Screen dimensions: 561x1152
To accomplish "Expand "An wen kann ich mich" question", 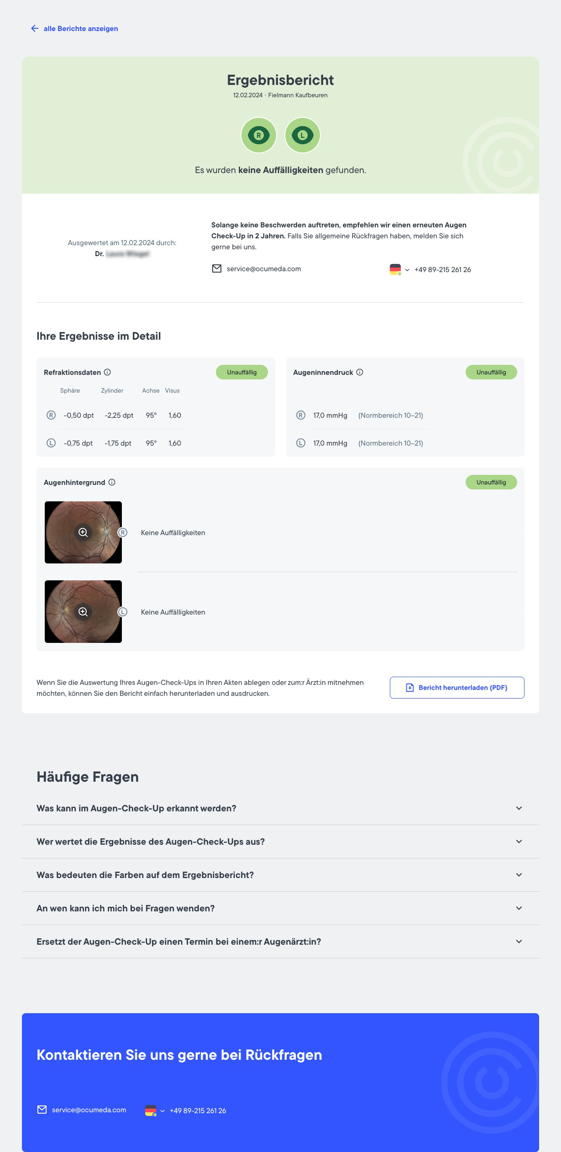I will 519,908.
